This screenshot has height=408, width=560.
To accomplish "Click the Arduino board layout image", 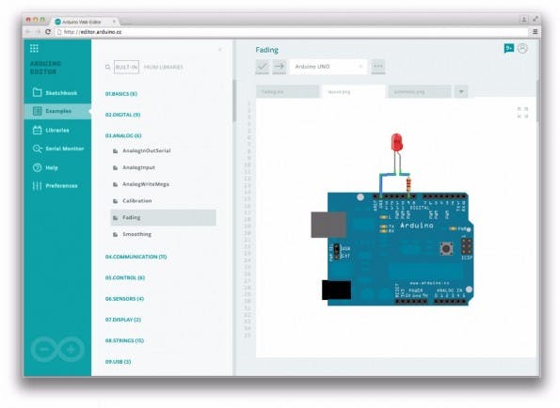I will (392, 219).
